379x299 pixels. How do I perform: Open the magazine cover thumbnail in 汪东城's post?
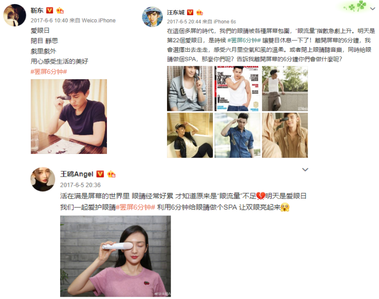[237, 89]
